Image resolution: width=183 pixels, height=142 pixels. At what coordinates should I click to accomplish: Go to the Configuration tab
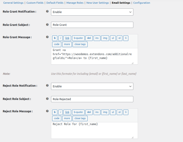tap(142, 3)
